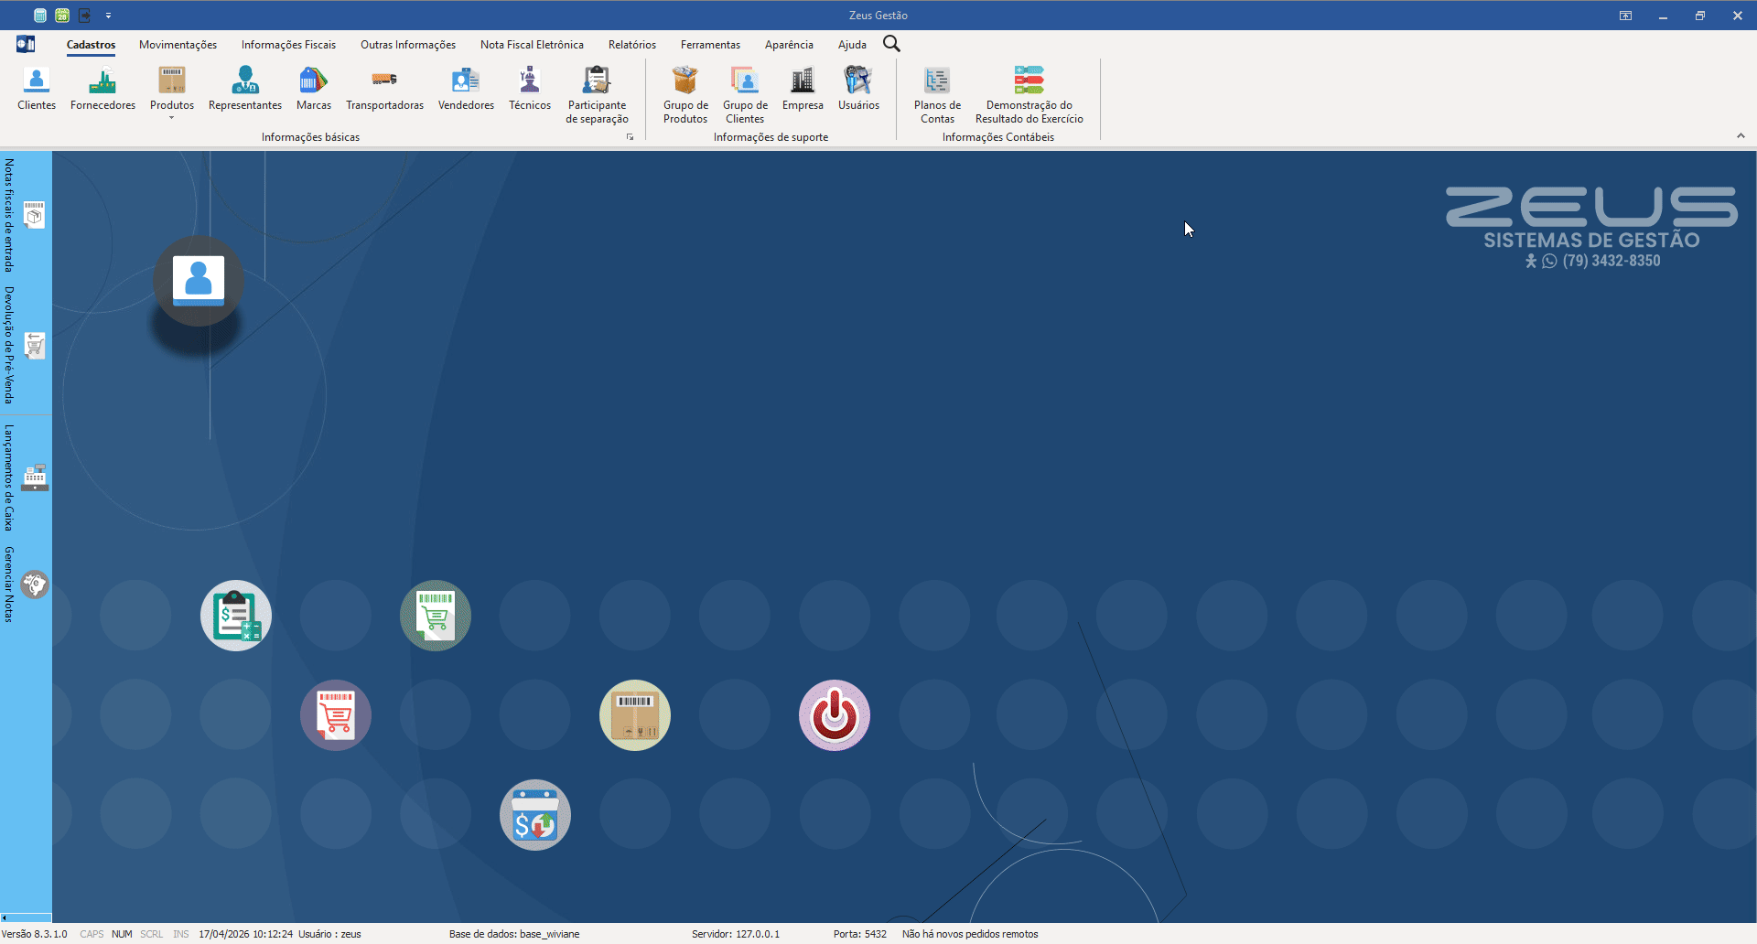This screenshot has height=944, width=1757.
Task: Click the NUM indicator in status bar
Action: (x=122, y=934)
